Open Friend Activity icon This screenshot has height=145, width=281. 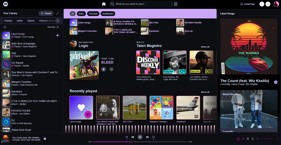click(268, 4)
